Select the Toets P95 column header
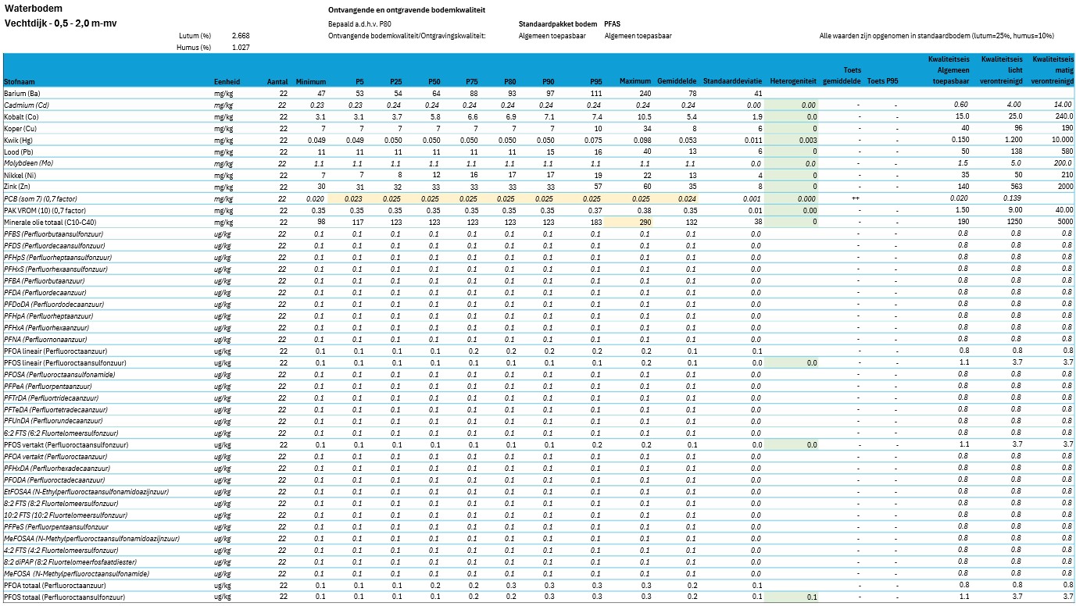This screenshot has width=1076, height=606. (x=882, y=81)
